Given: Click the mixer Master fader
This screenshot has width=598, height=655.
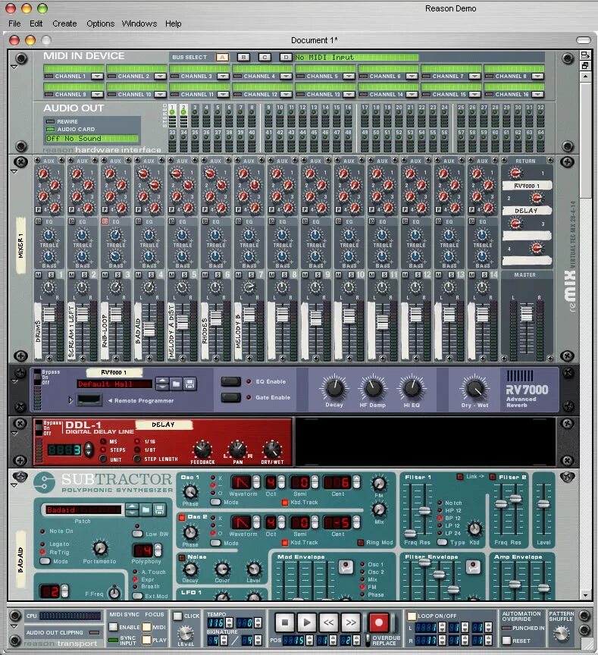Looking at the screenshot, I should click(526, 313).
